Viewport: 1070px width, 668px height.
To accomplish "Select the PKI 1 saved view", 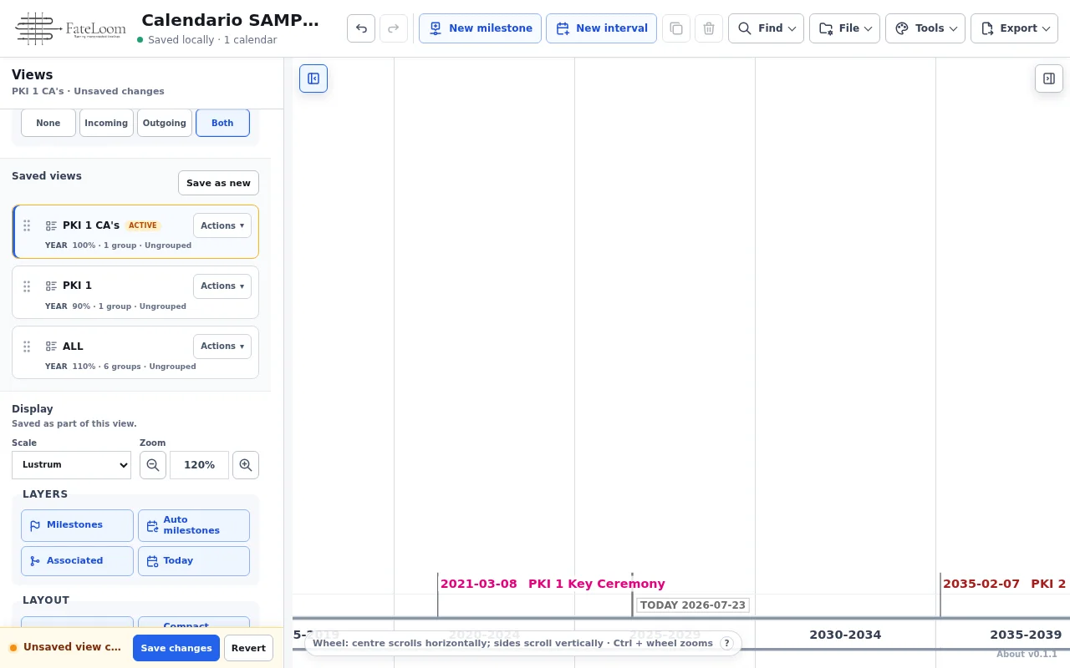I will 135,292.
